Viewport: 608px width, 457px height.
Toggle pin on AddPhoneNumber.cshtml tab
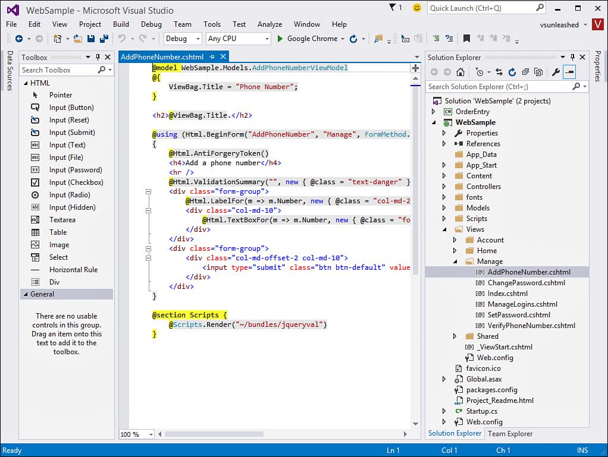coord(212,57)
